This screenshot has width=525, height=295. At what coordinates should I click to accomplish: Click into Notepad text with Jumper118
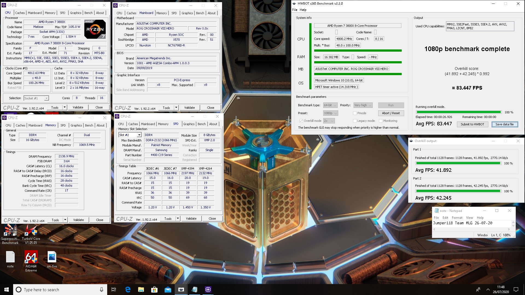[463, 223]
